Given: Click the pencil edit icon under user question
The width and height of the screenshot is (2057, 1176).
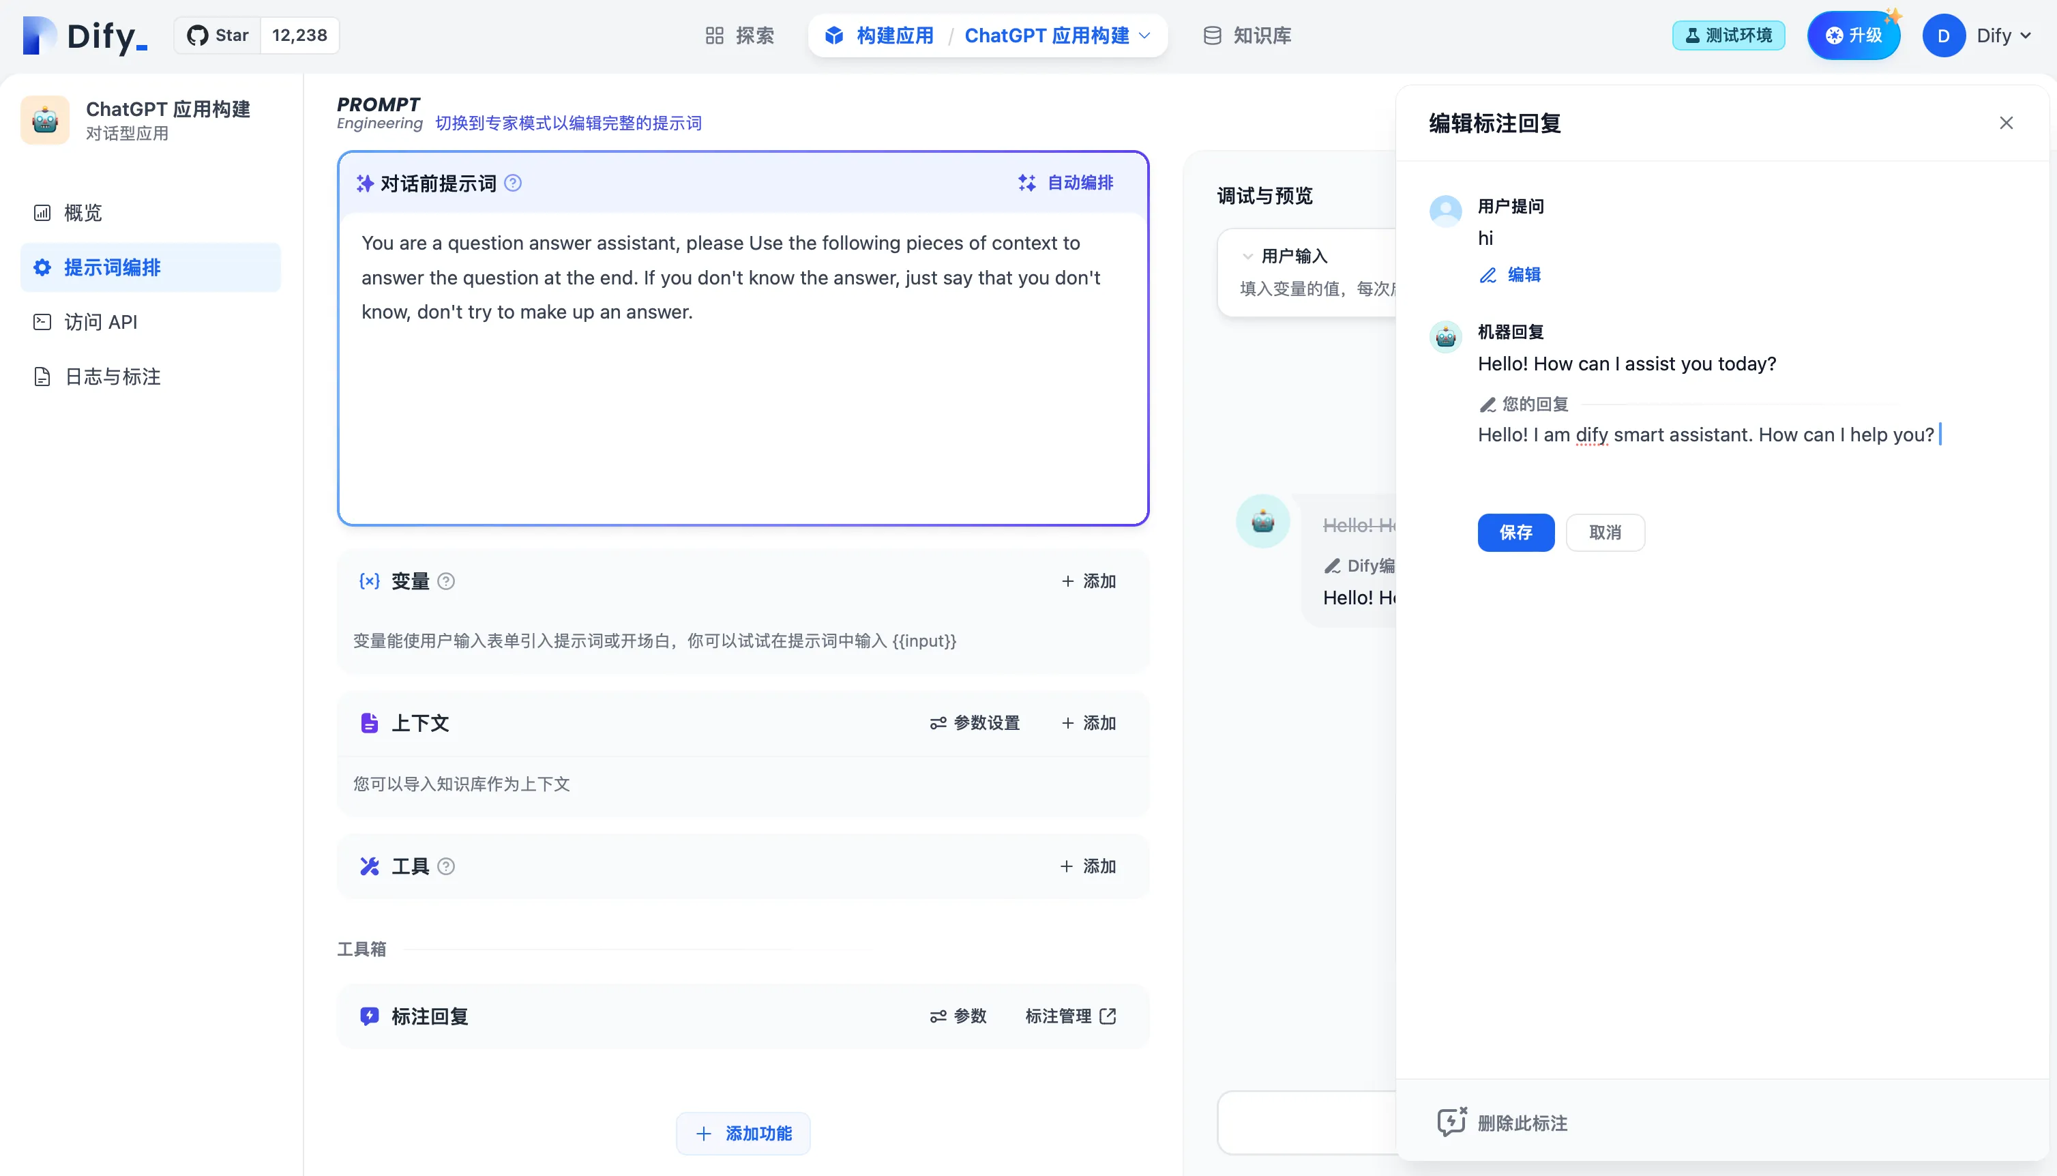Looking at the screenshot, I should point(1487,275).
